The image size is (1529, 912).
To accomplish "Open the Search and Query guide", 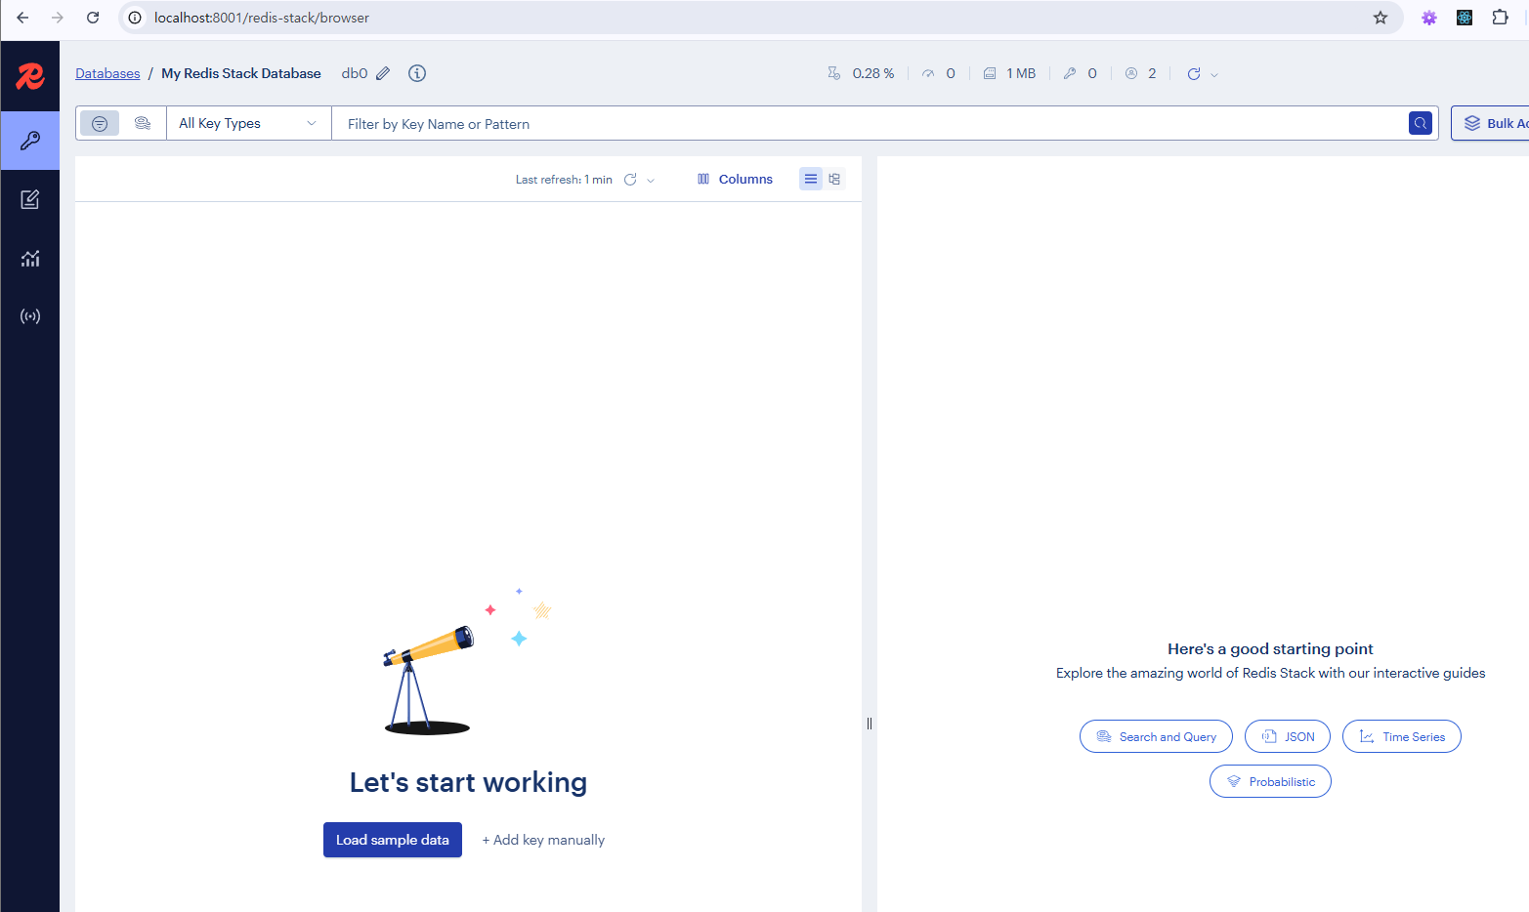I will point(1156,736).
